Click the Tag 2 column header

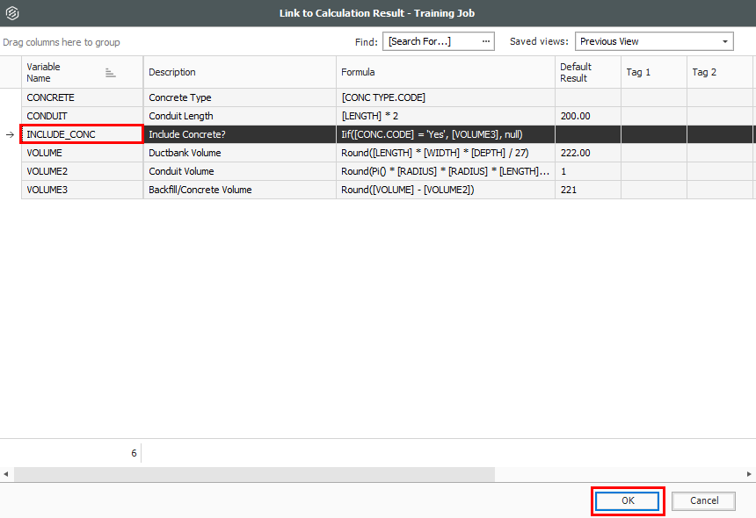click(x=719, y=72)
